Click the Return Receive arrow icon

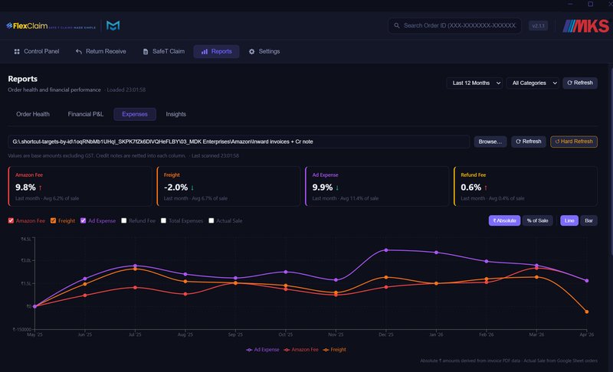79,51
